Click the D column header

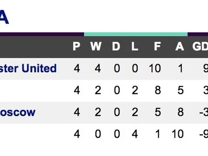point(116,46)
